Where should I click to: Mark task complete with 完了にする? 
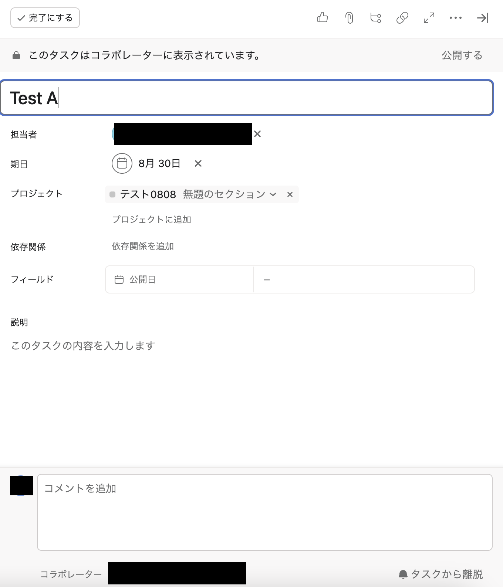pos(45,18)
